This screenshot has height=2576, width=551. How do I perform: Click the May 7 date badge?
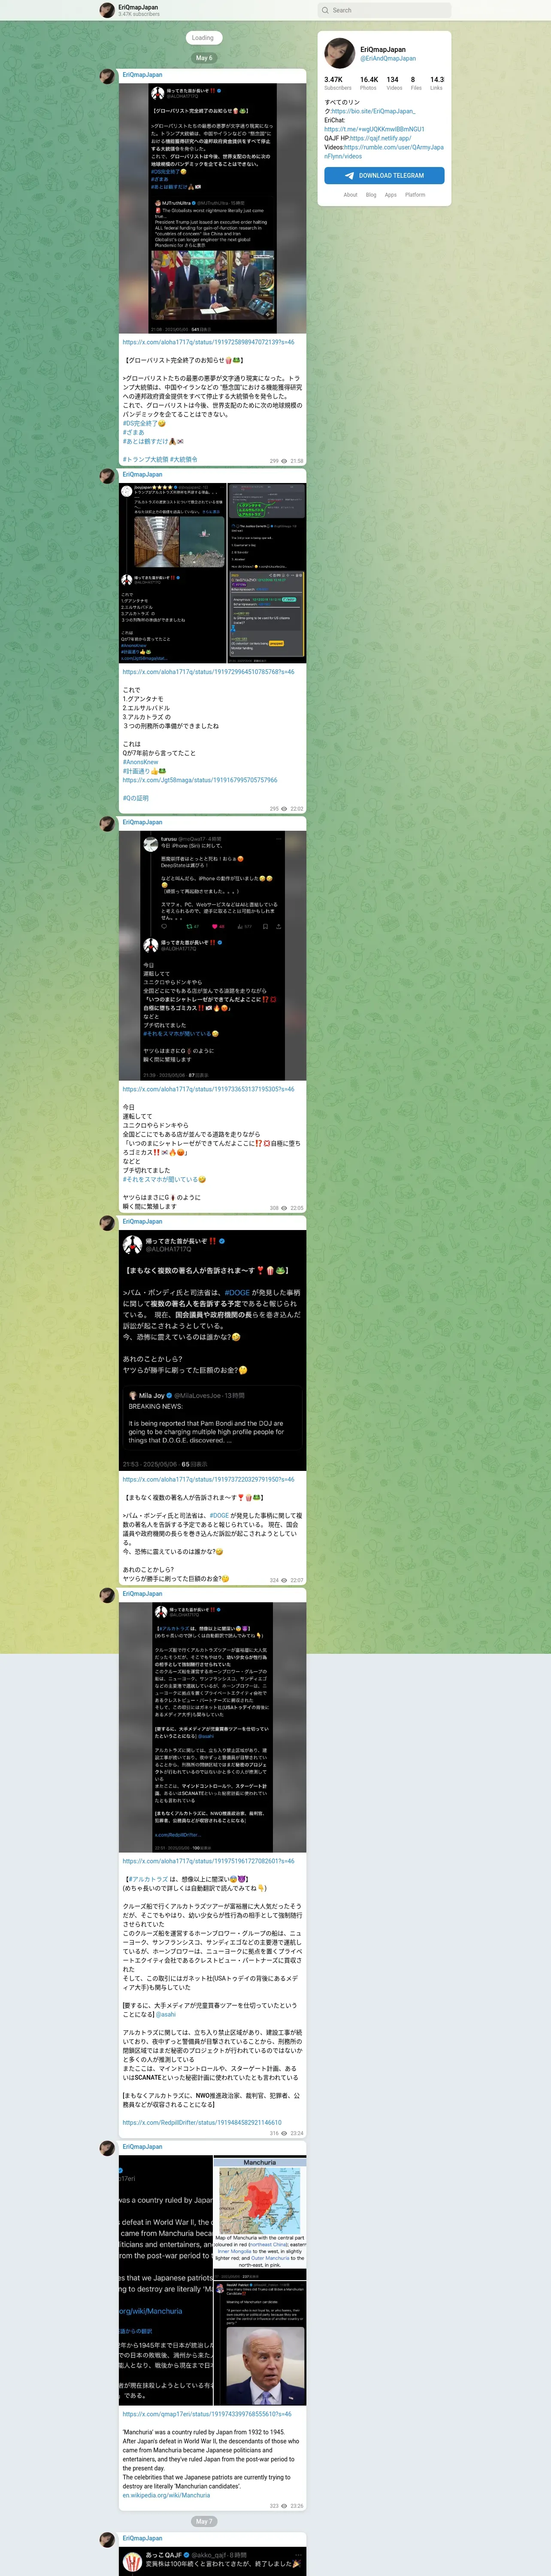pyautogui.click(x=203, y=2521)
